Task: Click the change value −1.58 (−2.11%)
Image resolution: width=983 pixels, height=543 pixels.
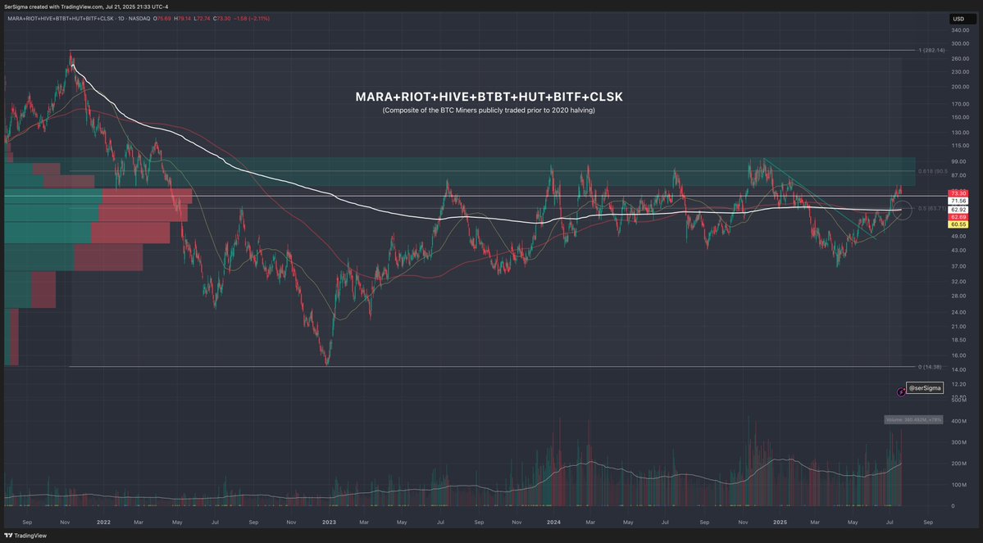Action: tap(252, 19)
